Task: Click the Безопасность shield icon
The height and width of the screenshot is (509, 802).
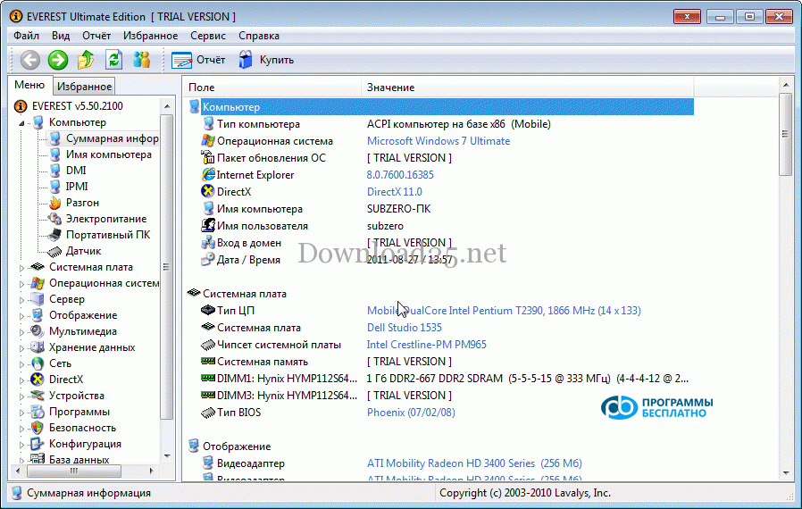Action: 38,428
